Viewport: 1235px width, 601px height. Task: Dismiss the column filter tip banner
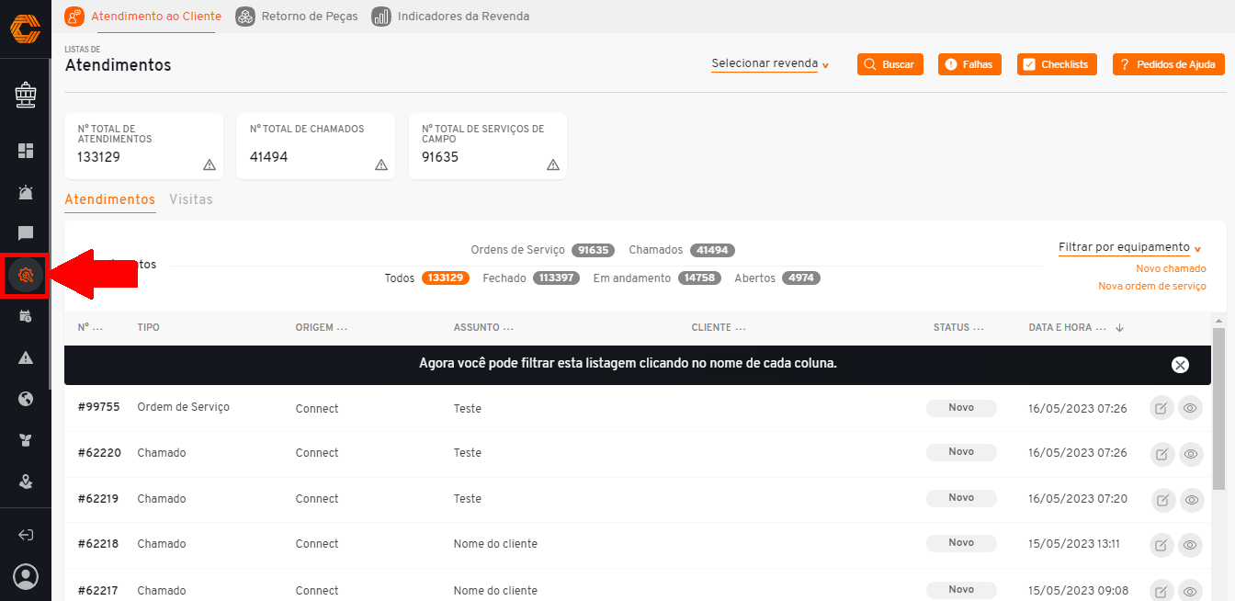tap(1180, 365)
